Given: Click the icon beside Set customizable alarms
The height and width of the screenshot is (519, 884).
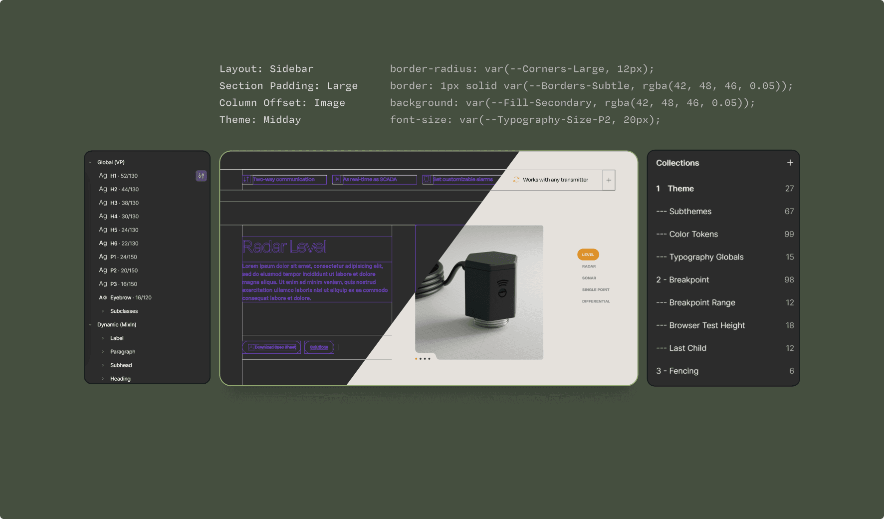Looking at the screenshot, I should click(x=427, y=180).
